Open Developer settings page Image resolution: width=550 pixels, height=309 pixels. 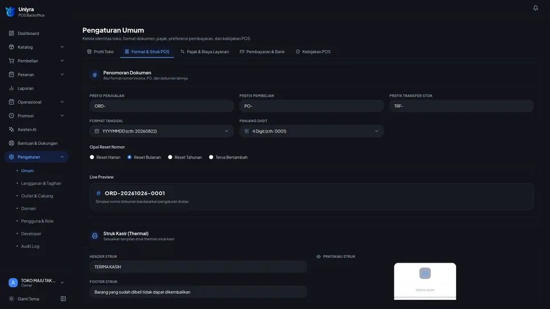tap(31, 233)
